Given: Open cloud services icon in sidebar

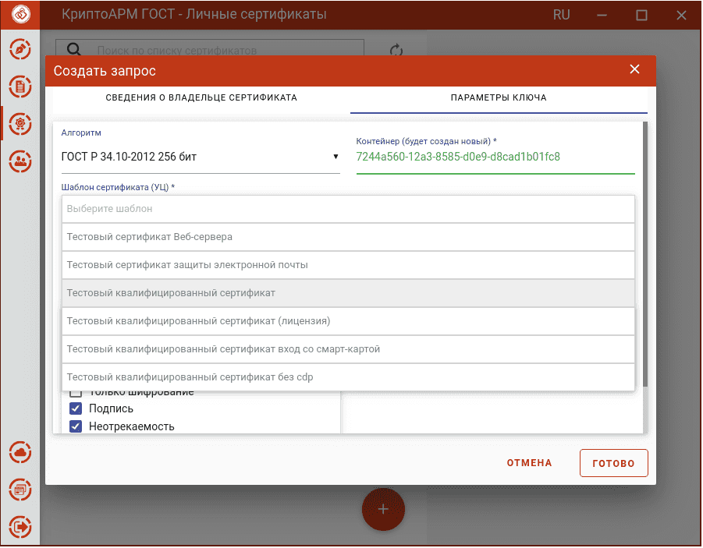Looking at the screenshot, I should click(x=20, y=453).
